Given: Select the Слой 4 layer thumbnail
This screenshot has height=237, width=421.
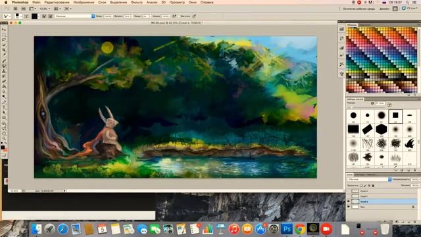Looking at the screenshot, I should (x=355, y=191).
